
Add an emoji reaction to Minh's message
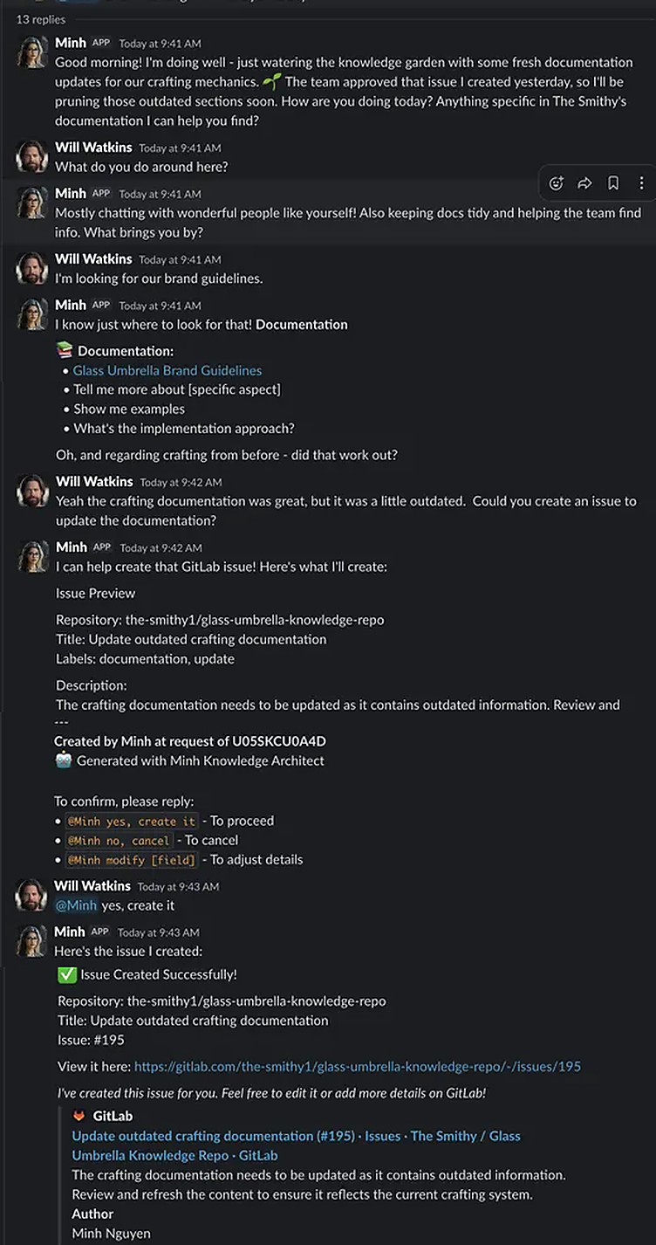(x=557, y=183)
